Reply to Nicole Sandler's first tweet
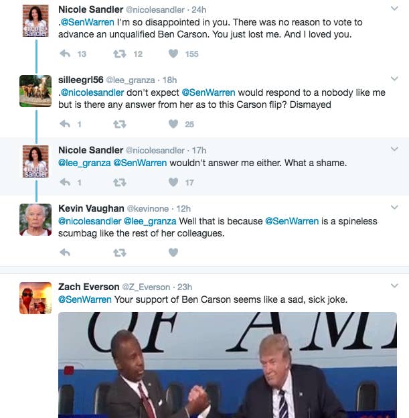 coord(65,54)
